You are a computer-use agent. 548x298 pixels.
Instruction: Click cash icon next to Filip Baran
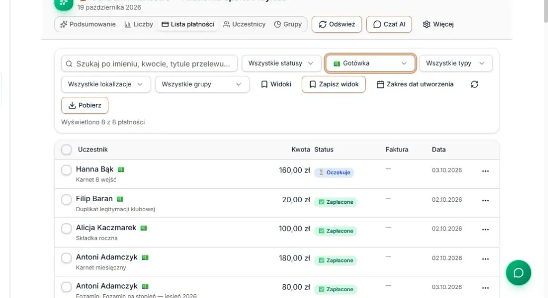[x=120, y=199]
